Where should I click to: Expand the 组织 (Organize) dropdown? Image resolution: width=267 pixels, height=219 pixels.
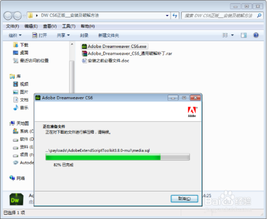(x=15, y=35)
